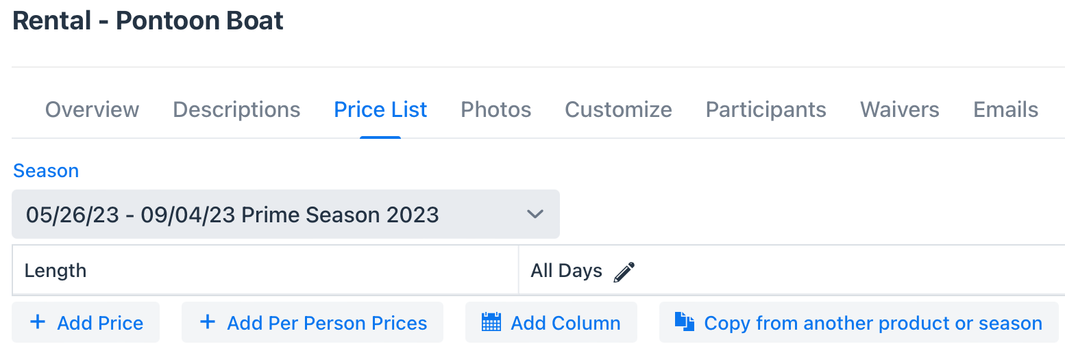Open the Emails tab
Screen dimensions: 1065x355
pos(1006,109)
